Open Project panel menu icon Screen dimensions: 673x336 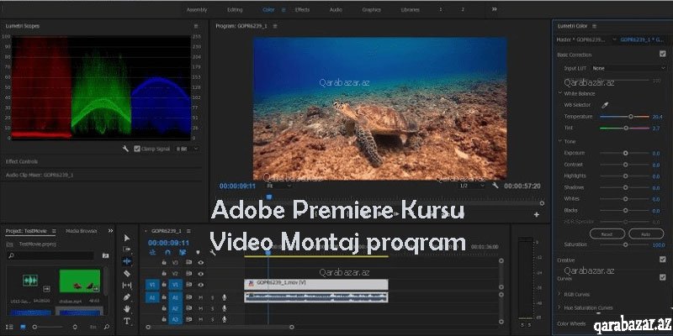pyautogui.click(x=54, y=231)
